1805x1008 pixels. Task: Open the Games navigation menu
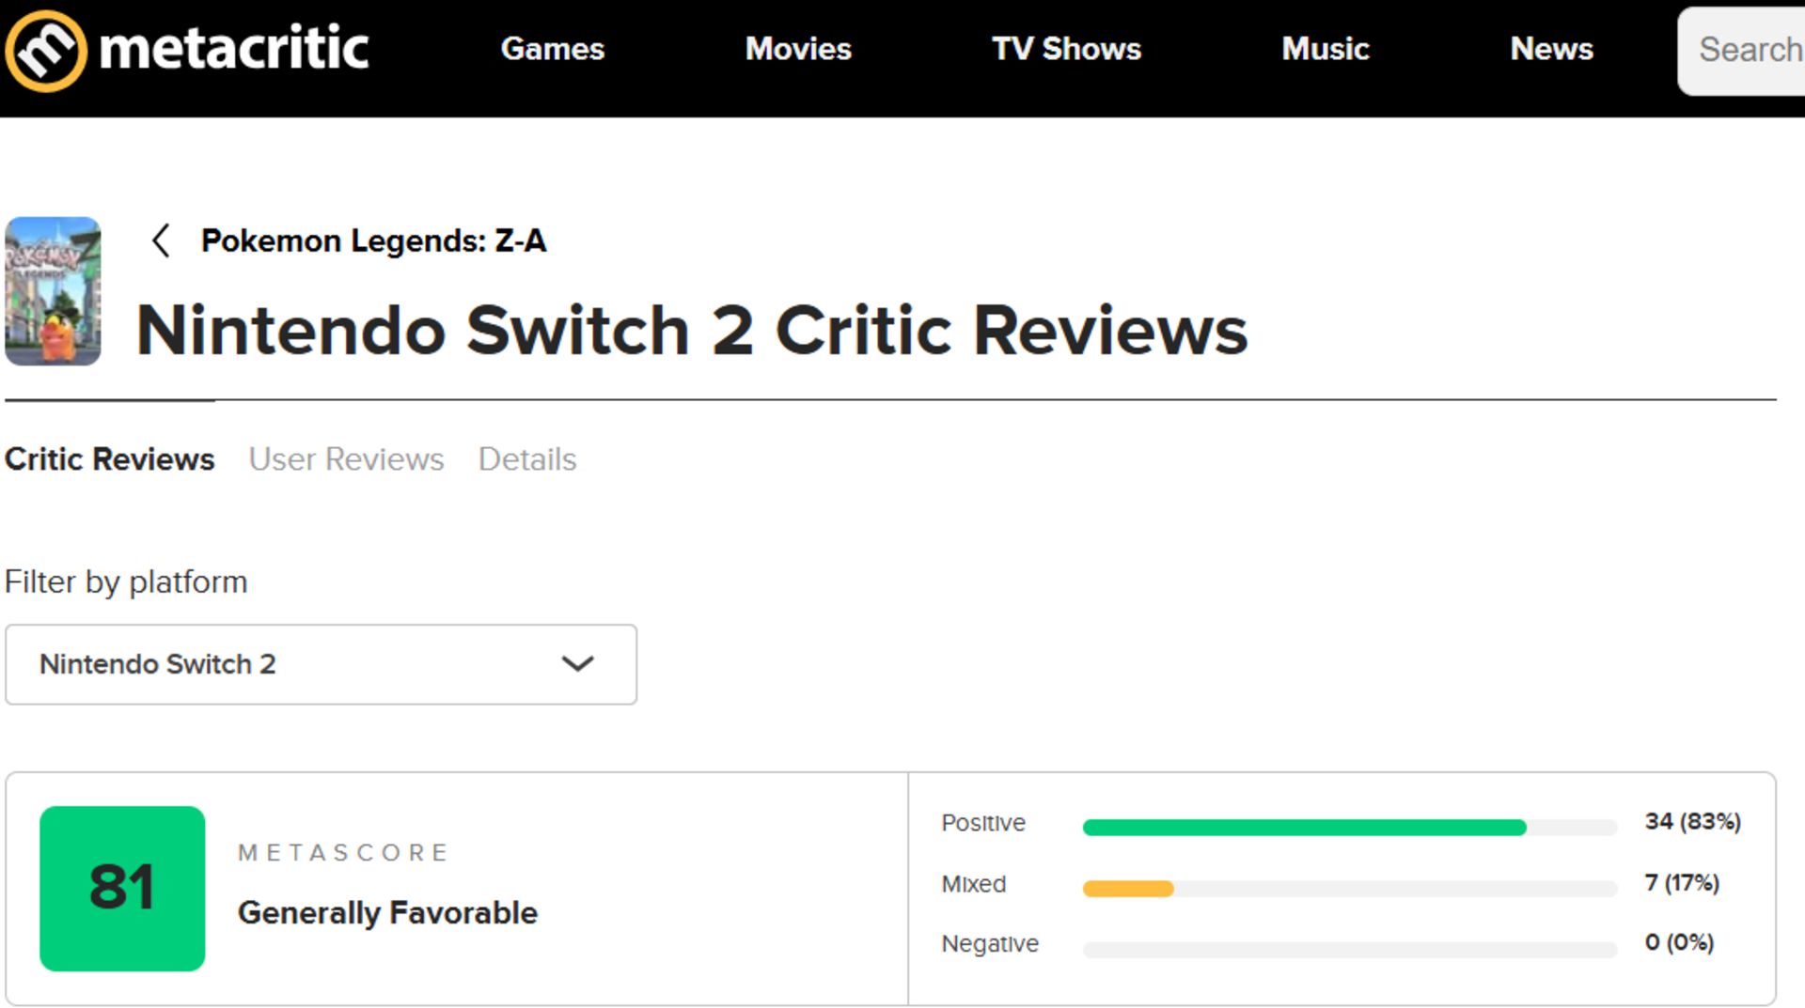tap(552, 49)
